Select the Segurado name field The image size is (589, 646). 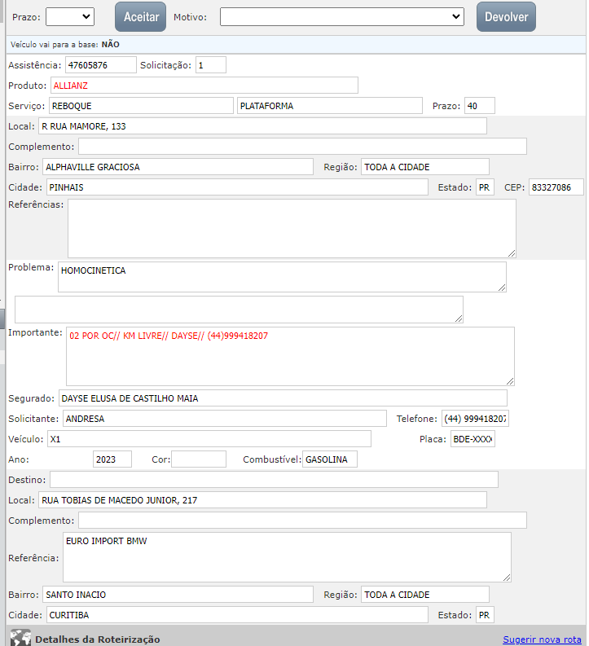[x=282, y=398]
